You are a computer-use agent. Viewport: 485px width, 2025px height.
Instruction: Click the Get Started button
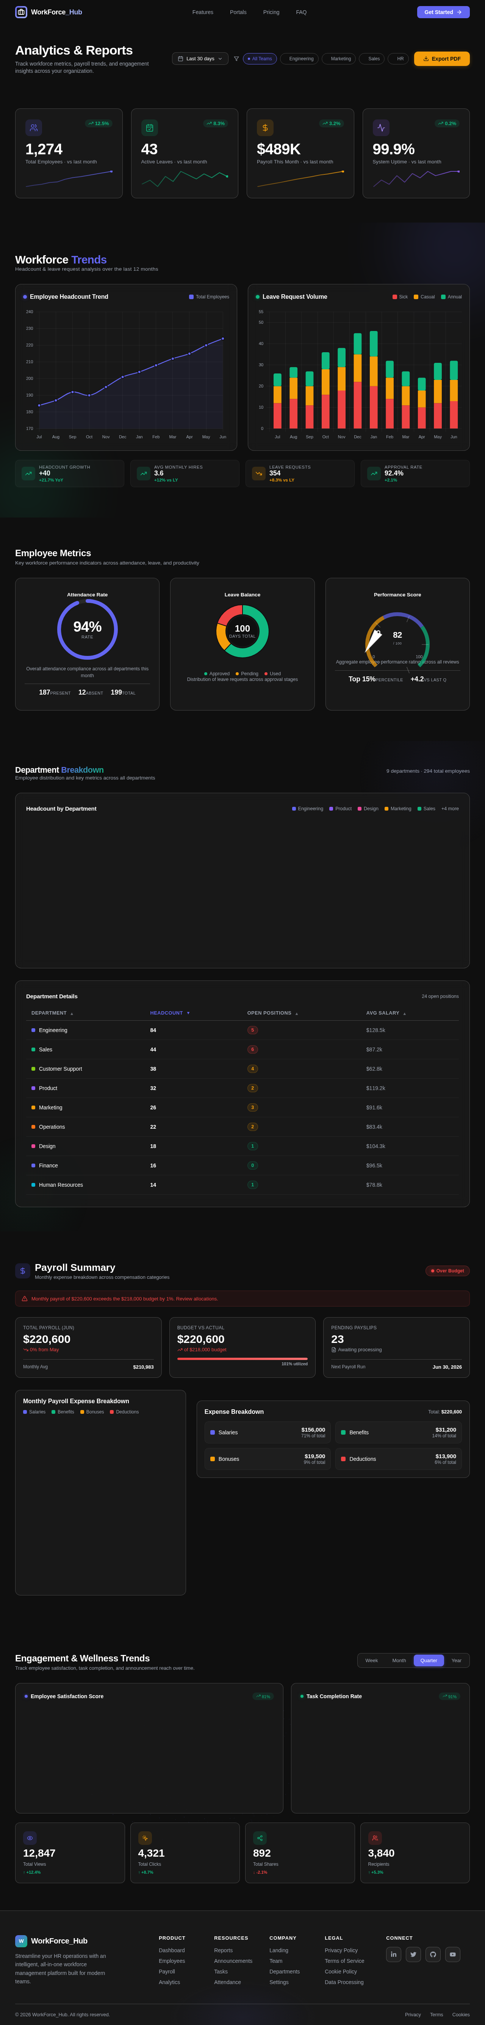point(443,13)
